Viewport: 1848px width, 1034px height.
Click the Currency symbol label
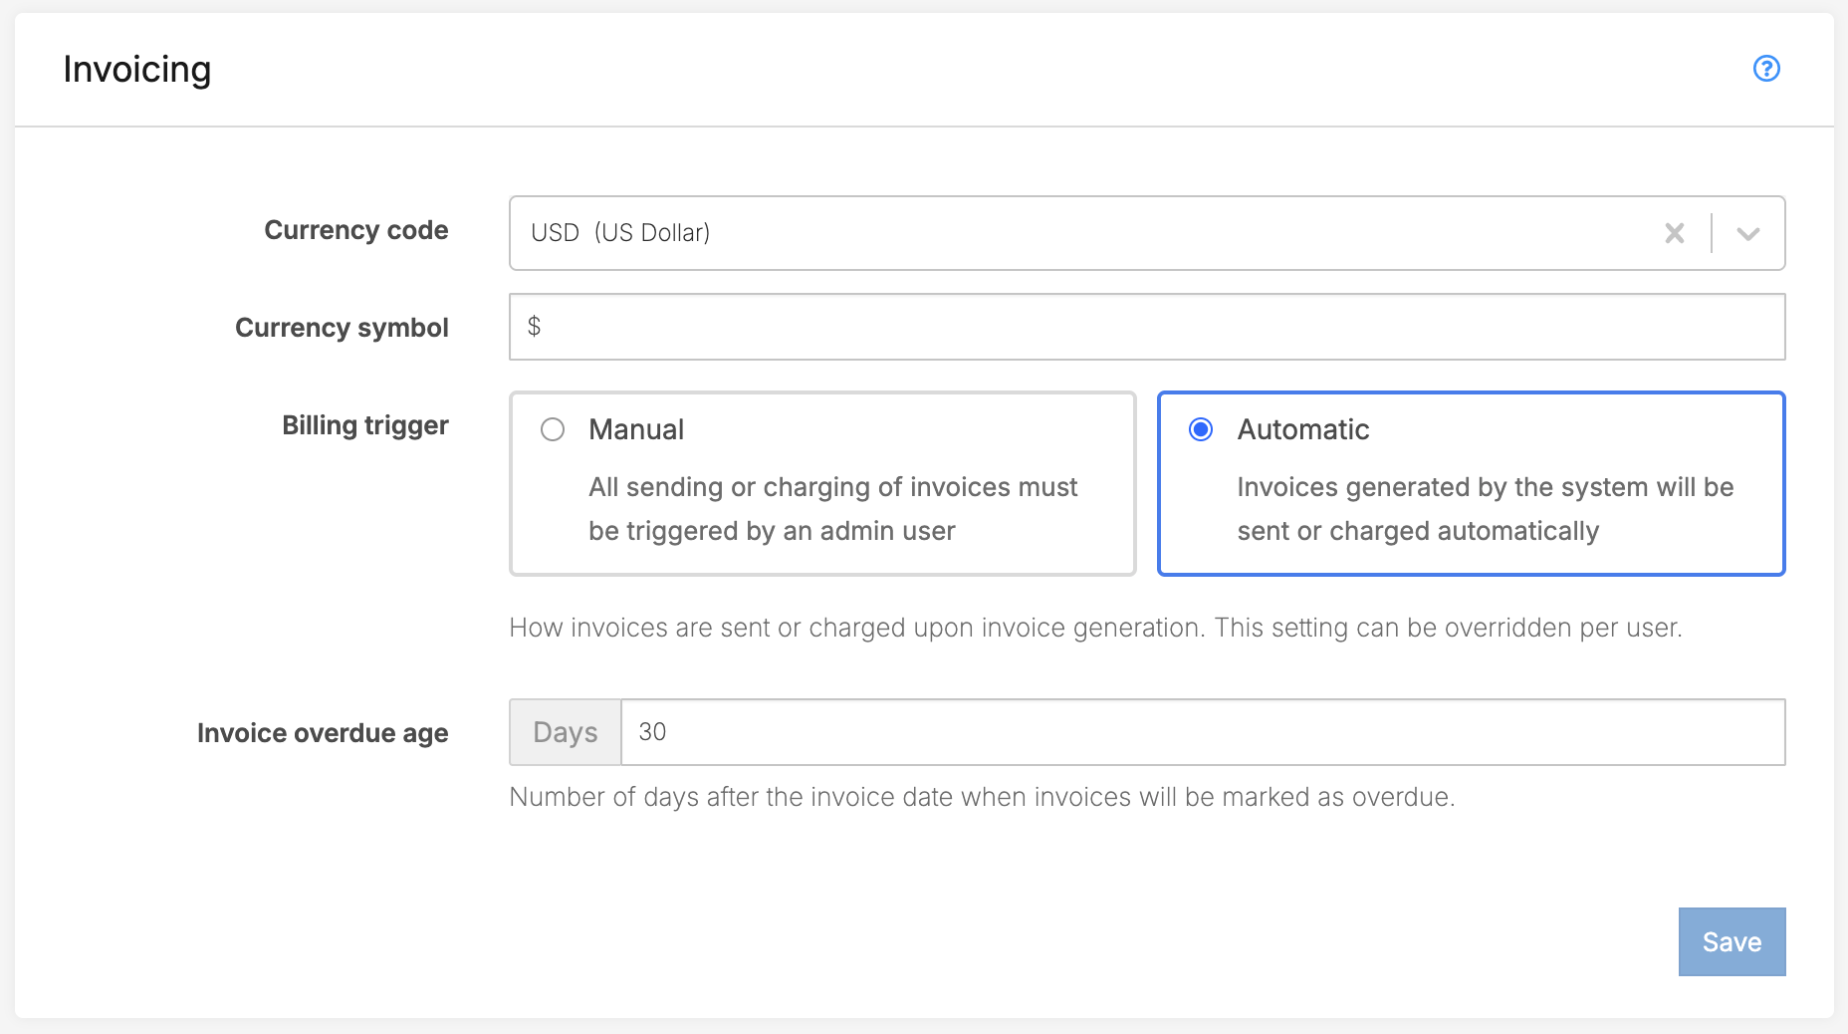[342, 328]
